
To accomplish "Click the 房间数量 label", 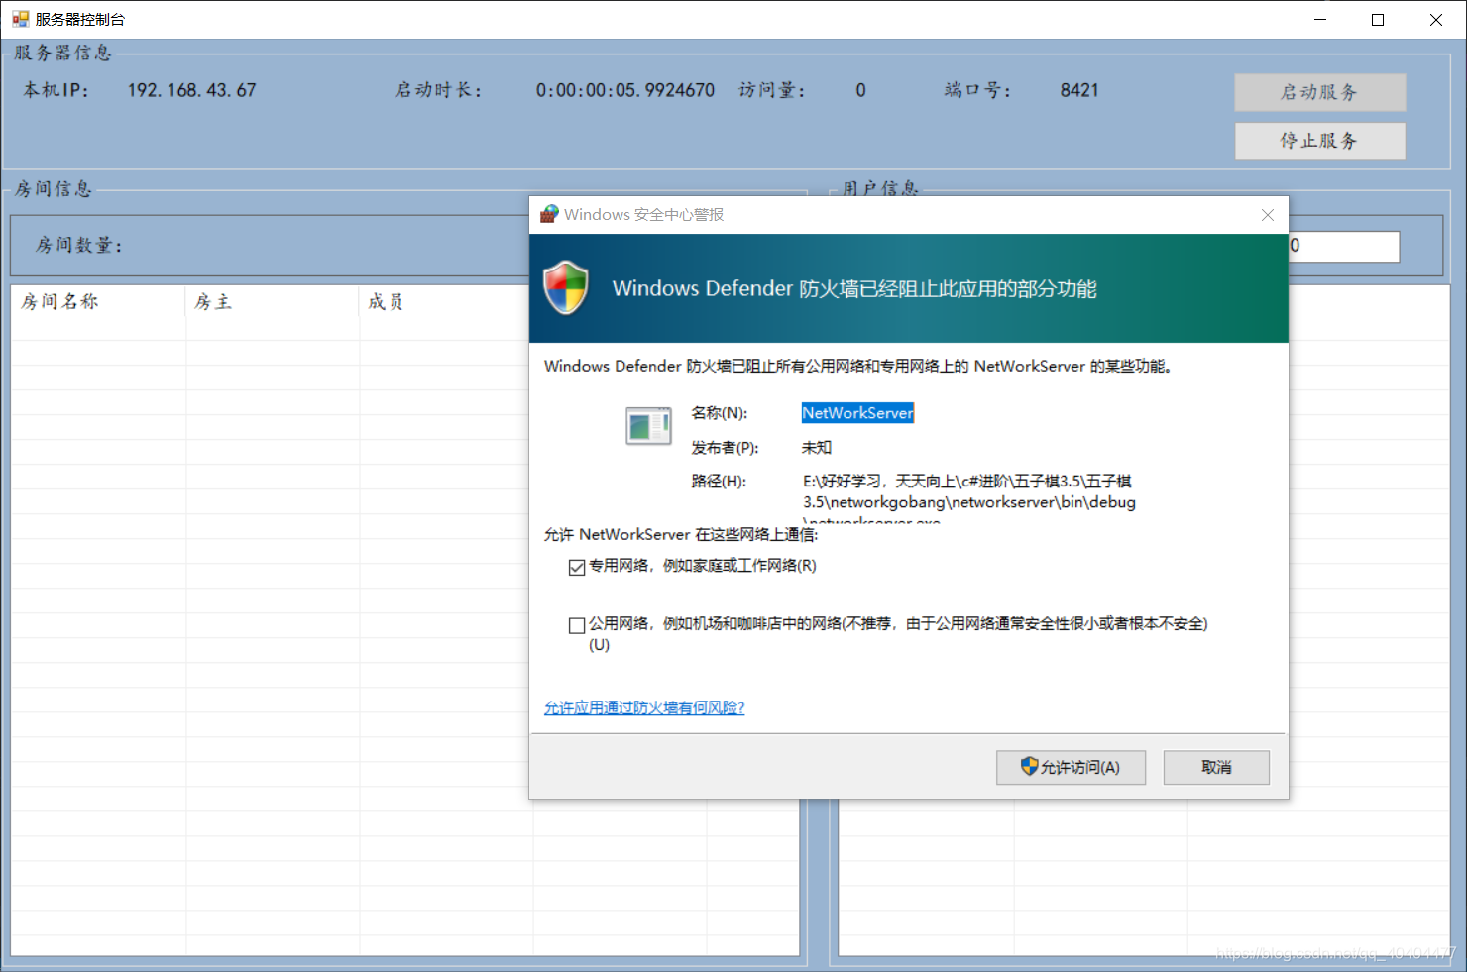I will click(x=79, y=246).
